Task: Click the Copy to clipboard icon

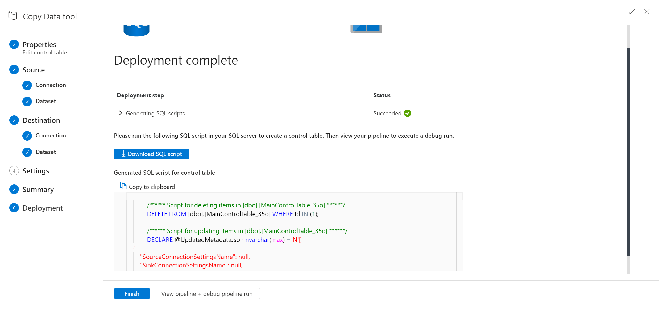Action: point(123,186)
